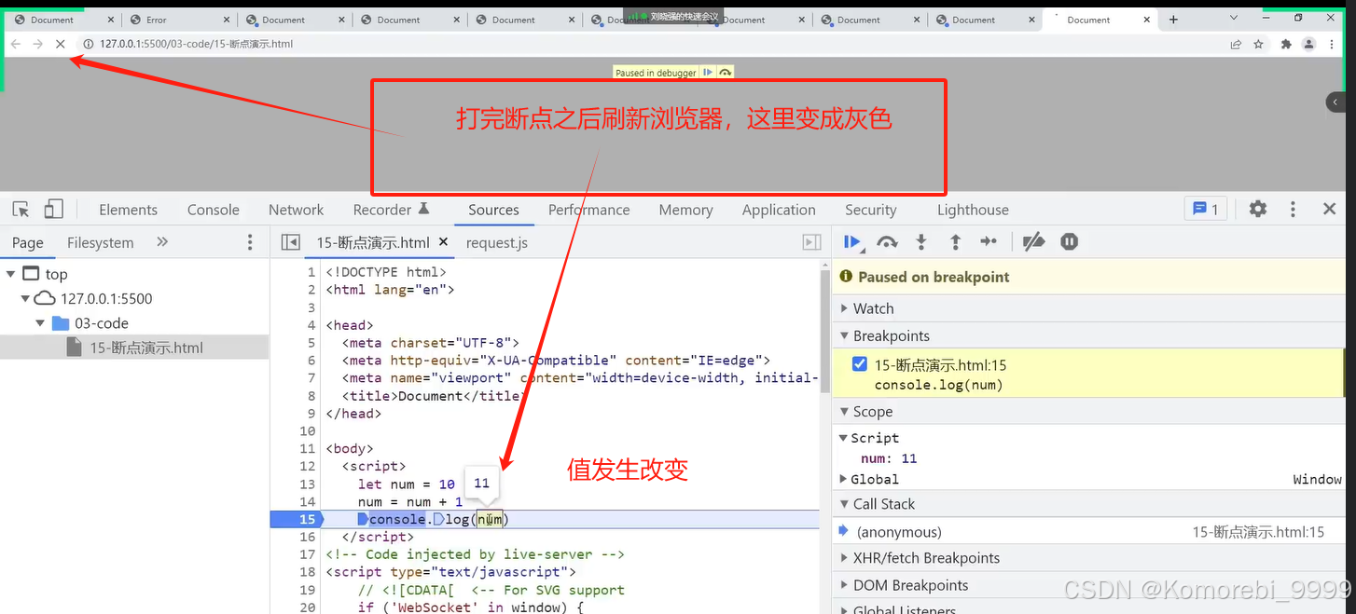Open DevTools settings gear
The width and height of the screenshot is (1356, 614).
point(1257,209)
